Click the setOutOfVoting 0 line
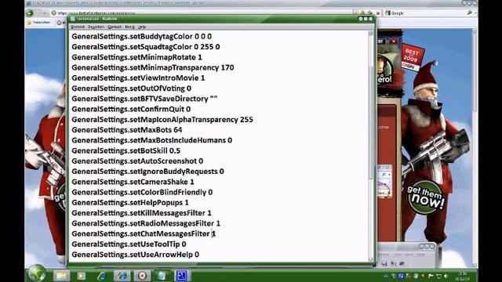 (131, 89)
